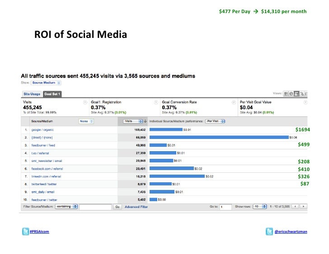Click help icon for Per Visit Goal Value
This screenshot has width=329, height=254.
coord(305,102)
